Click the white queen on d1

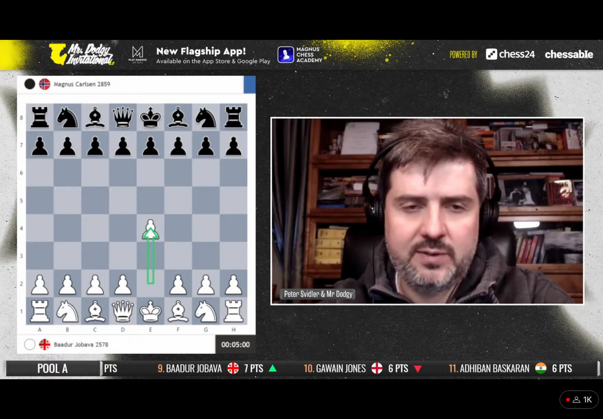[x=122, y=311]
